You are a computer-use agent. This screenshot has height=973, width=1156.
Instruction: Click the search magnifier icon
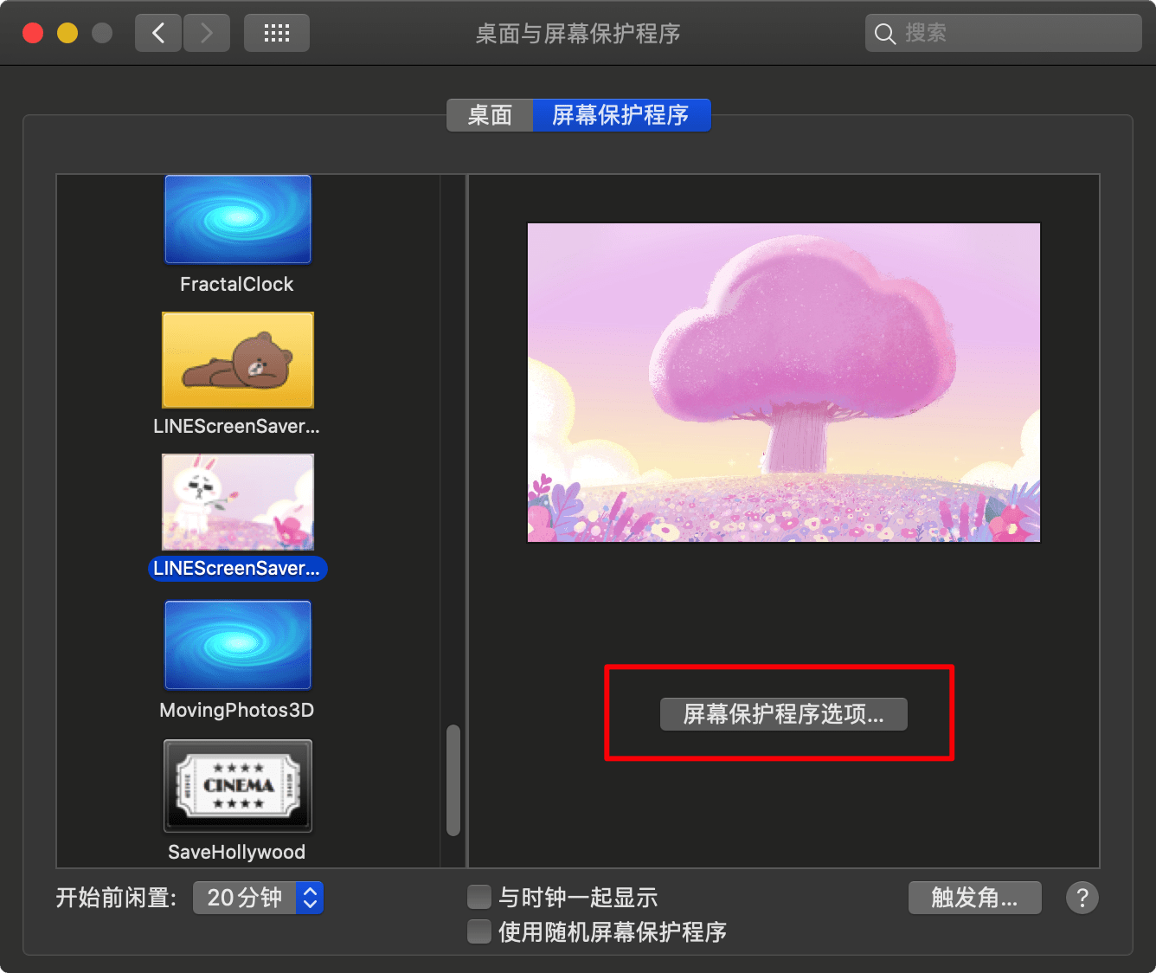[x=884, y=34]
